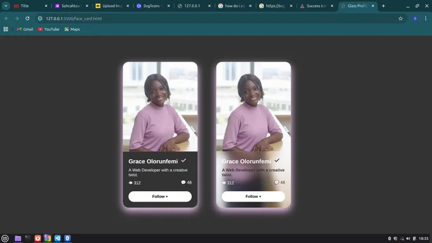Viewport: 432px width, 243px height.
Task: Click the 18:35 clock
Action: click(424, 239)
